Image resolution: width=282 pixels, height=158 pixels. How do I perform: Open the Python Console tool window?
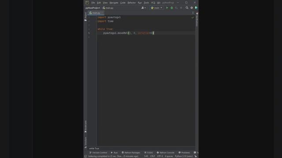point(166,153)
